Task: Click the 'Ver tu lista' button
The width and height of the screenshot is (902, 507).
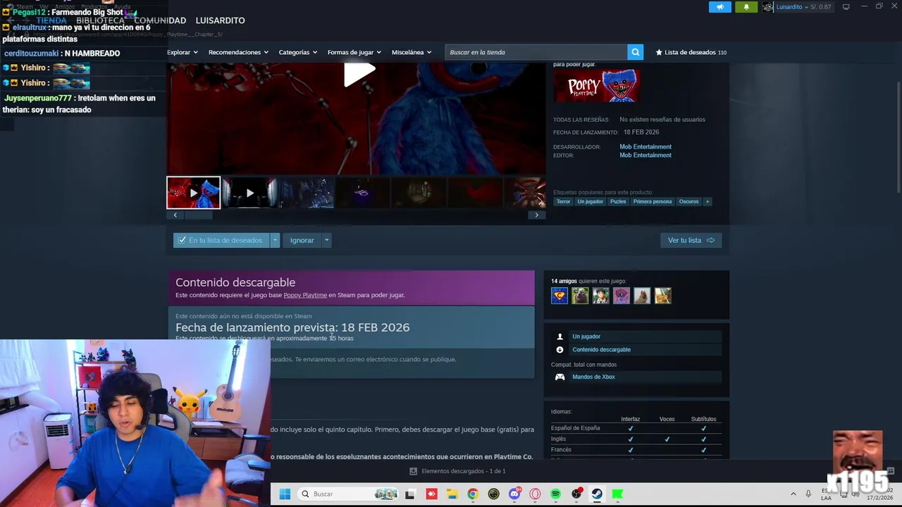Action: tap(691, 240)
